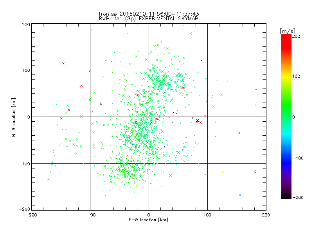This screenshot has height=234, width=313.
Task: Click the isolated black X marker in upper-left quadrant
Action: [63, 63]
